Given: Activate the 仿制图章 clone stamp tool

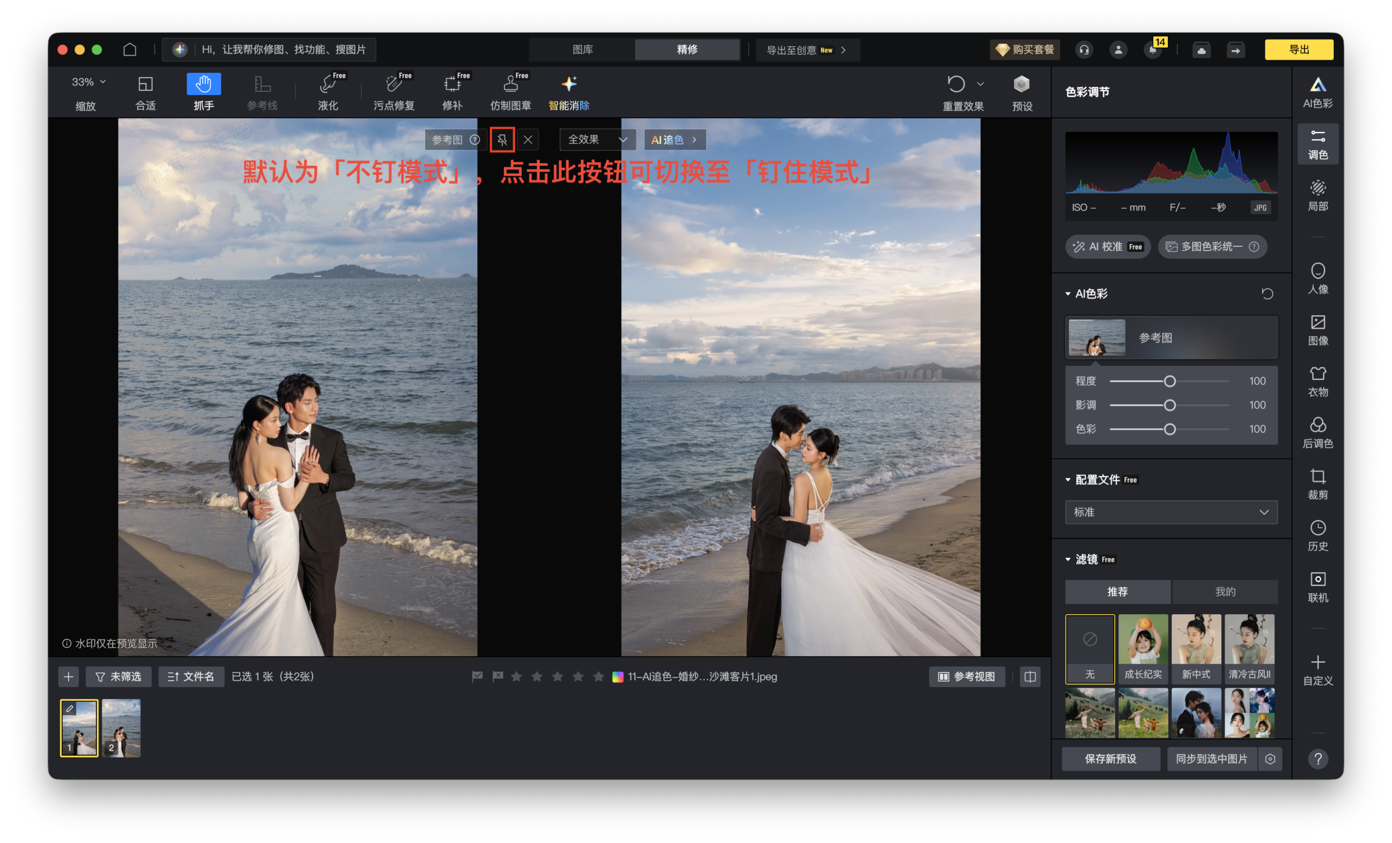Looking at the screenshot, I should click(510, 91).
